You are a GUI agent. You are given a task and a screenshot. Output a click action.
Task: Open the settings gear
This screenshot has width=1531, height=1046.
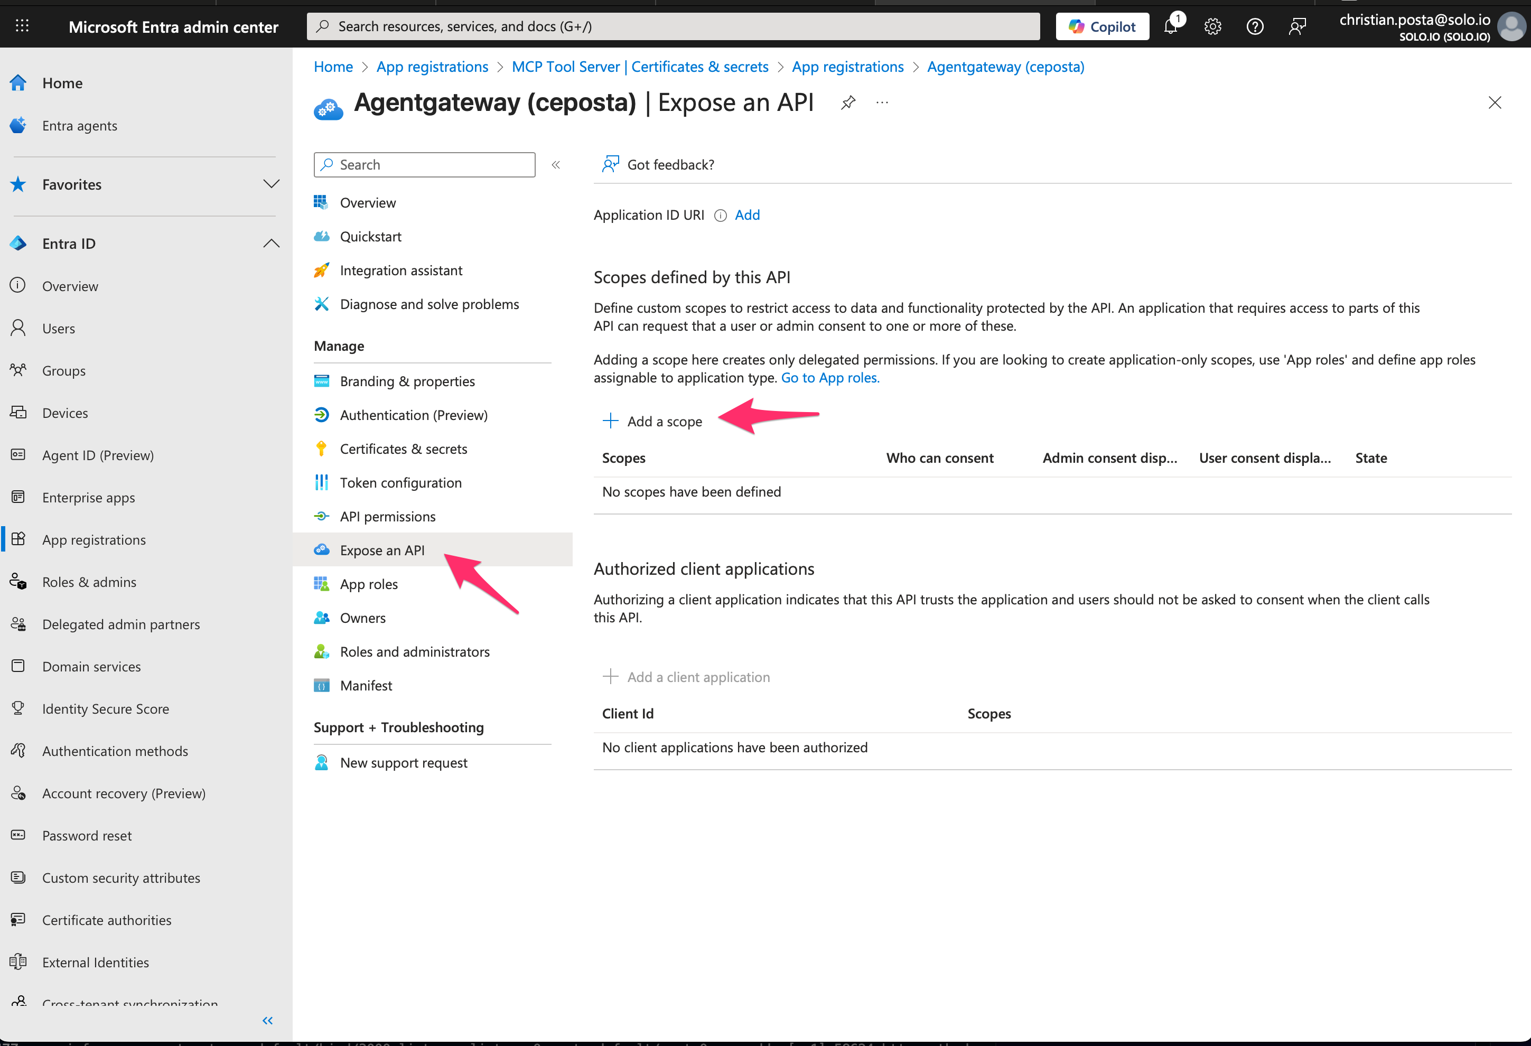[1213, 26]
